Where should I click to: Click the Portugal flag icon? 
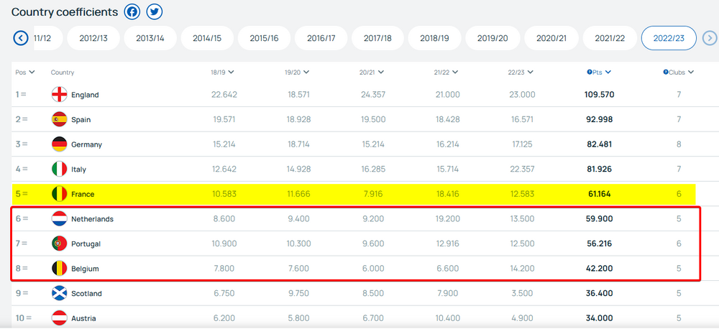pyautogui.click(x=60, y=244)
